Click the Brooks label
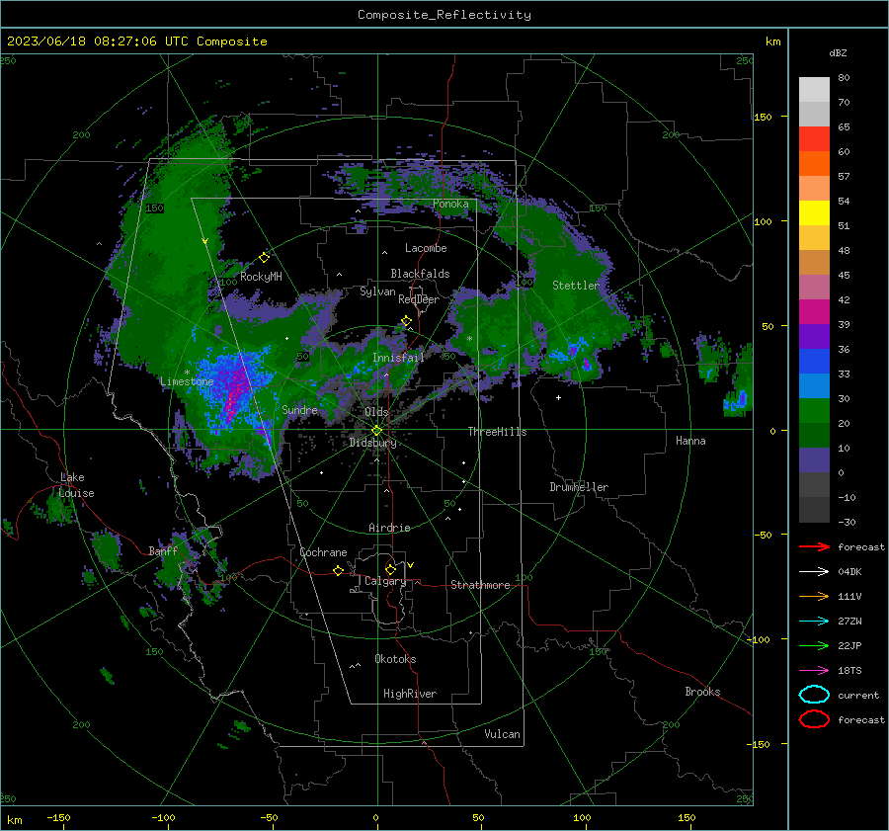Viewport: 889px width, 831px height. [x=702, y=692]
